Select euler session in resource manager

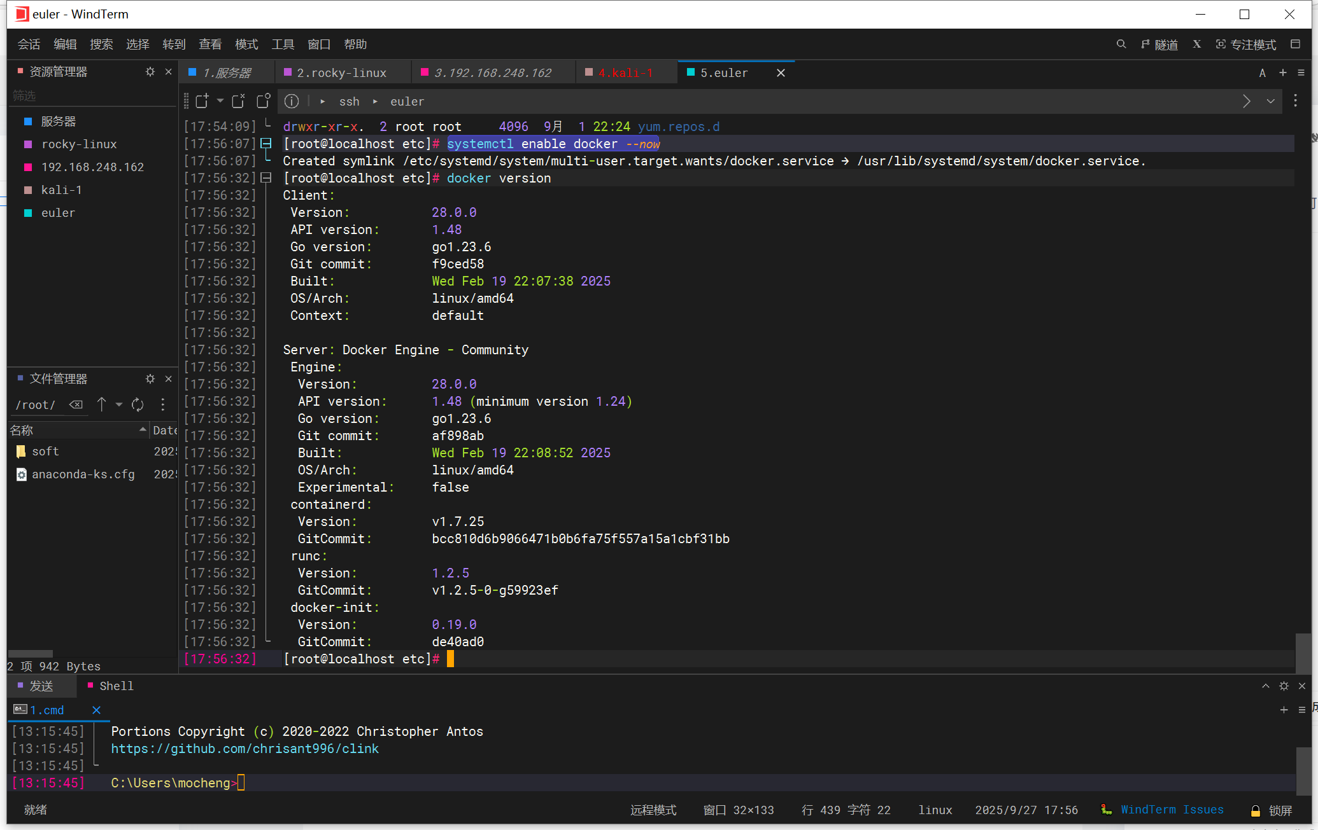tap(92, 212)
